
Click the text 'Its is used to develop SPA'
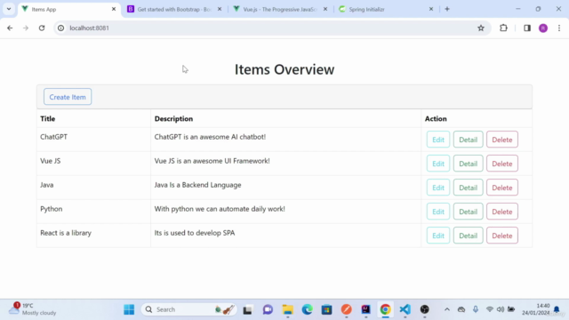pos(195,233)
